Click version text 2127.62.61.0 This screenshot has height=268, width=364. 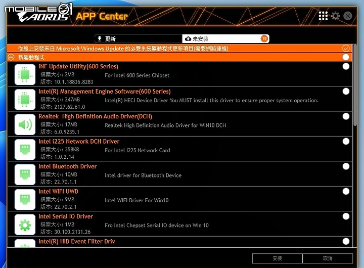tap(70, 107)
